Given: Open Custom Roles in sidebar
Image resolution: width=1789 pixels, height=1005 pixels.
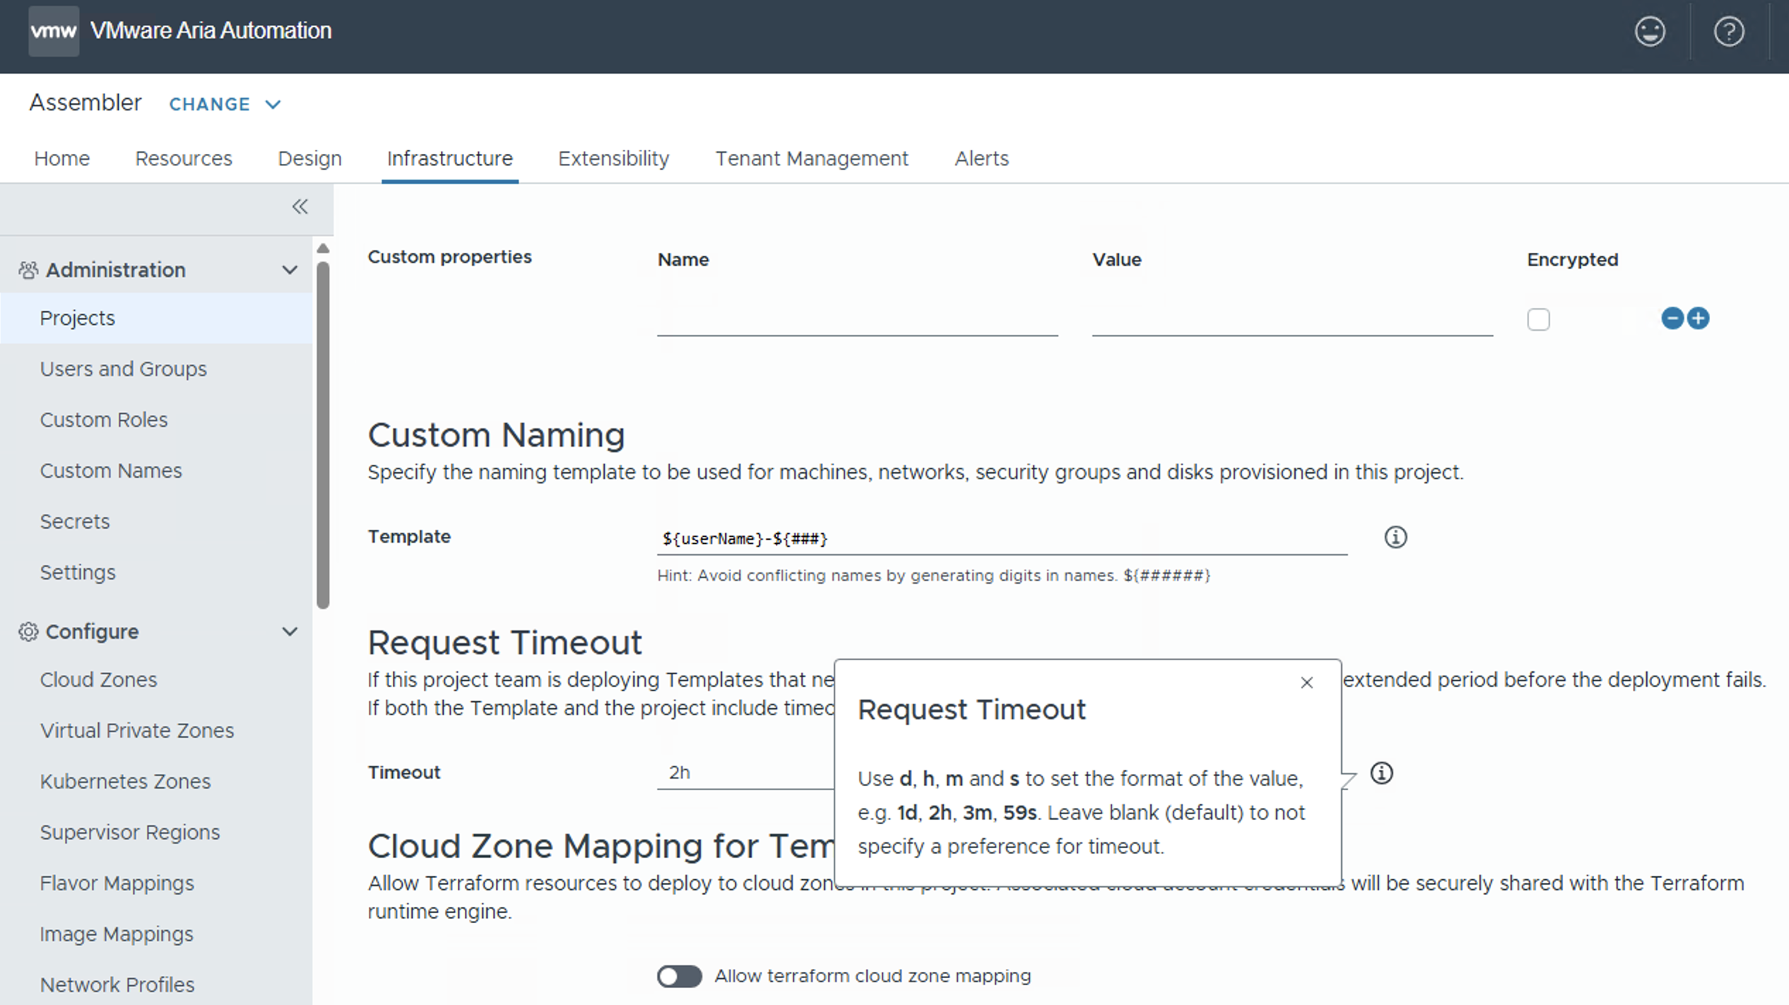Looking at the screenshot, I should coord(104,420).
